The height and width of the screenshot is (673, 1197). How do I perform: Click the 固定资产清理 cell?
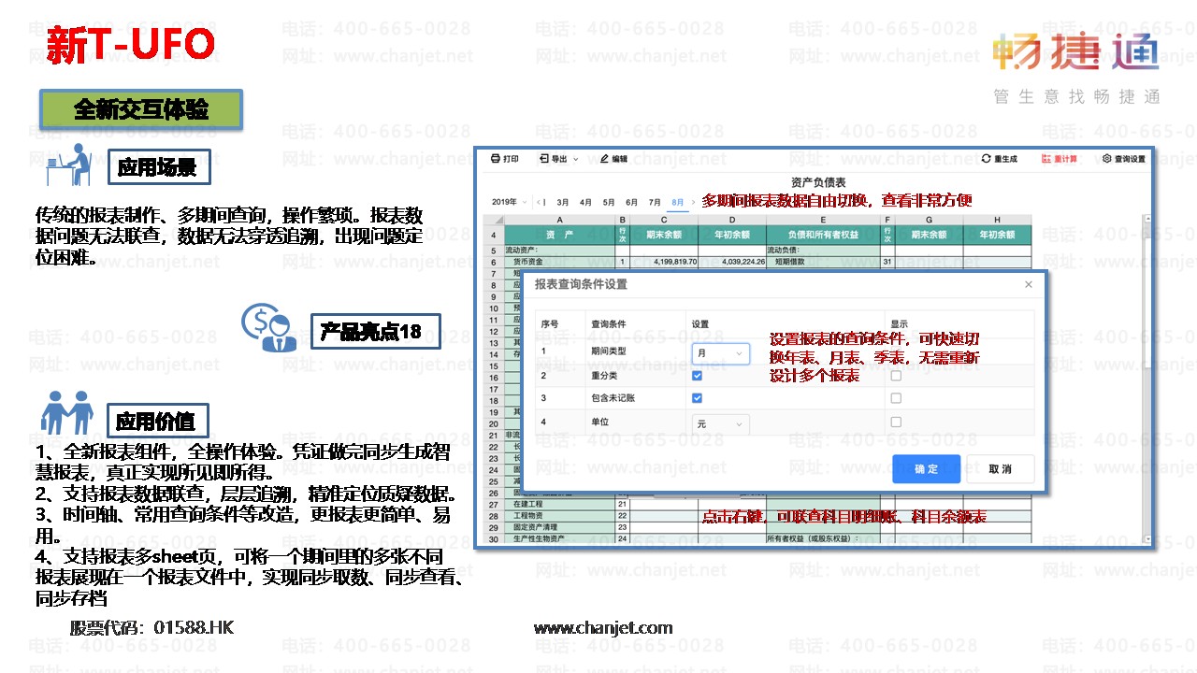click(559, 527)
